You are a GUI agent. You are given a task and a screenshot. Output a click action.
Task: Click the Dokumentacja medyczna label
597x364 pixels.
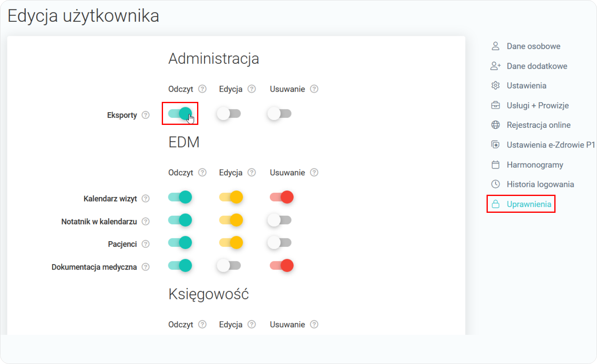[94, 267]
